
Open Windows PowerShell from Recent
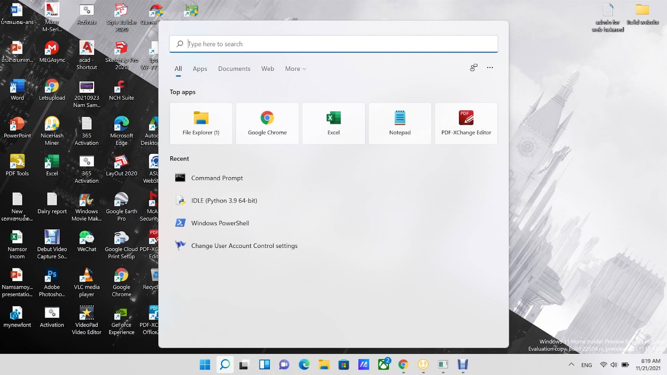[x=333, y=223]
